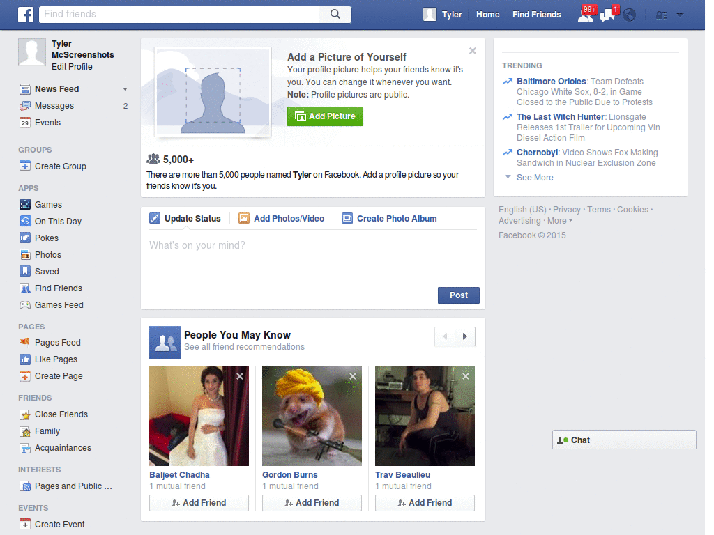
Task: Open privacy shortcuts lock icon
Action: pos(661,15)
